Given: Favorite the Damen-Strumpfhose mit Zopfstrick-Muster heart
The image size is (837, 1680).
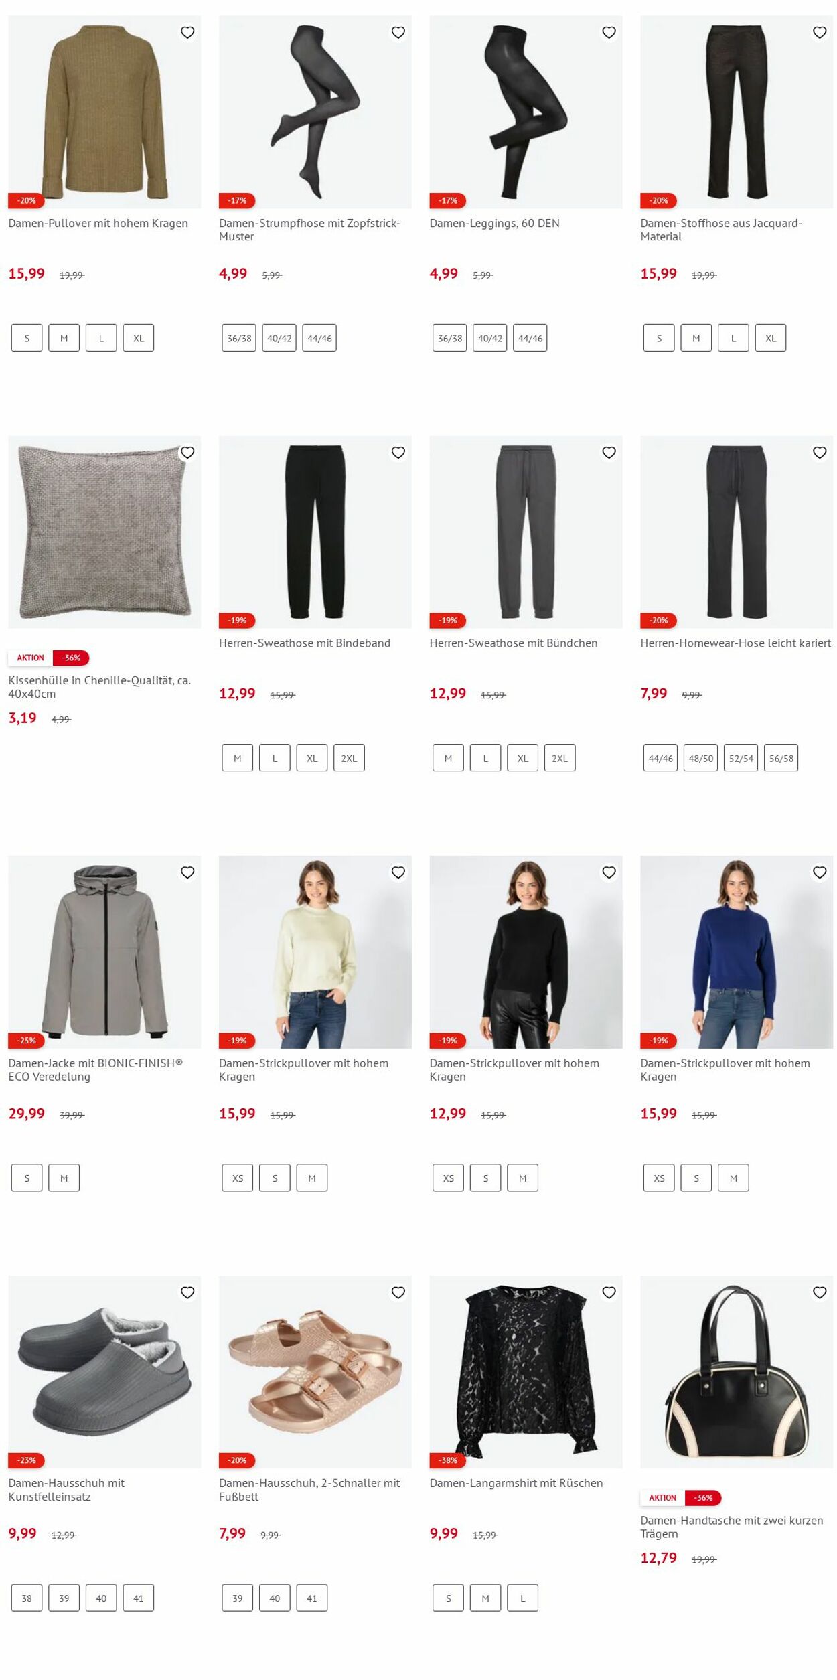Looking at the screenshot, I should (398, 32).
